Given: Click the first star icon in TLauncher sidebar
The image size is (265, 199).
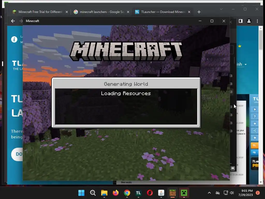Looking at the screenshot, I should coord(255,124).
